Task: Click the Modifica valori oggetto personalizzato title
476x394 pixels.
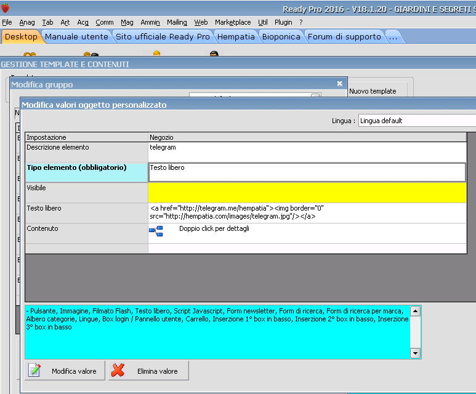Action: (94, 105)
